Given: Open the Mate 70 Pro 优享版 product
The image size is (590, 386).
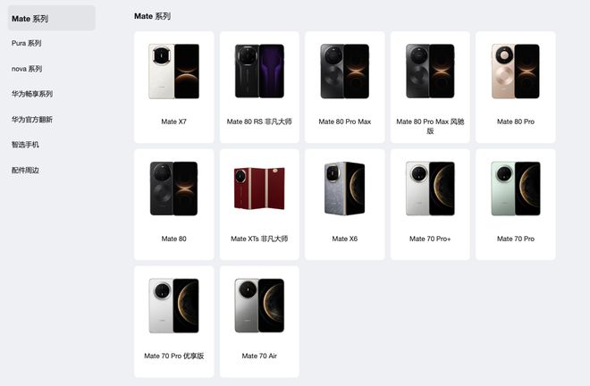Looking at the screenshot, I should click(173, 356).
